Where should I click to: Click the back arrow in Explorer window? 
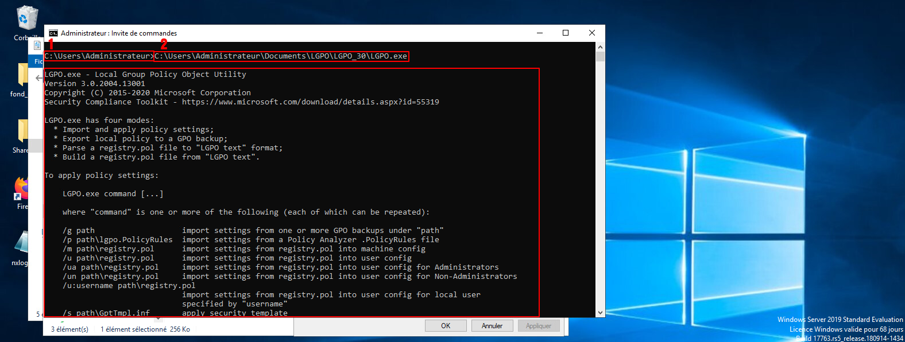38,77
